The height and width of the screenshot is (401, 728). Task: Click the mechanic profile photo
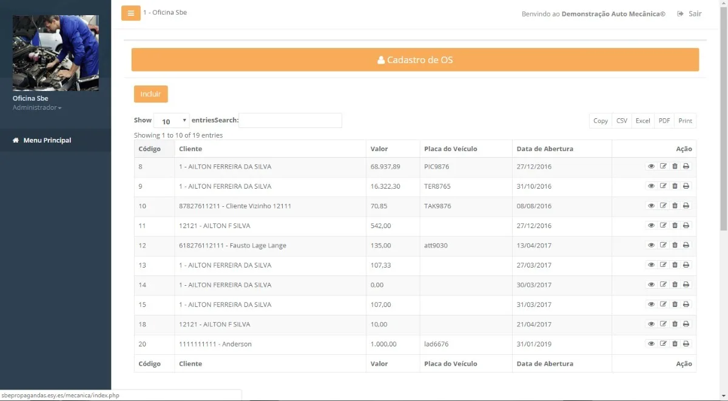click(x=55, y=53)
